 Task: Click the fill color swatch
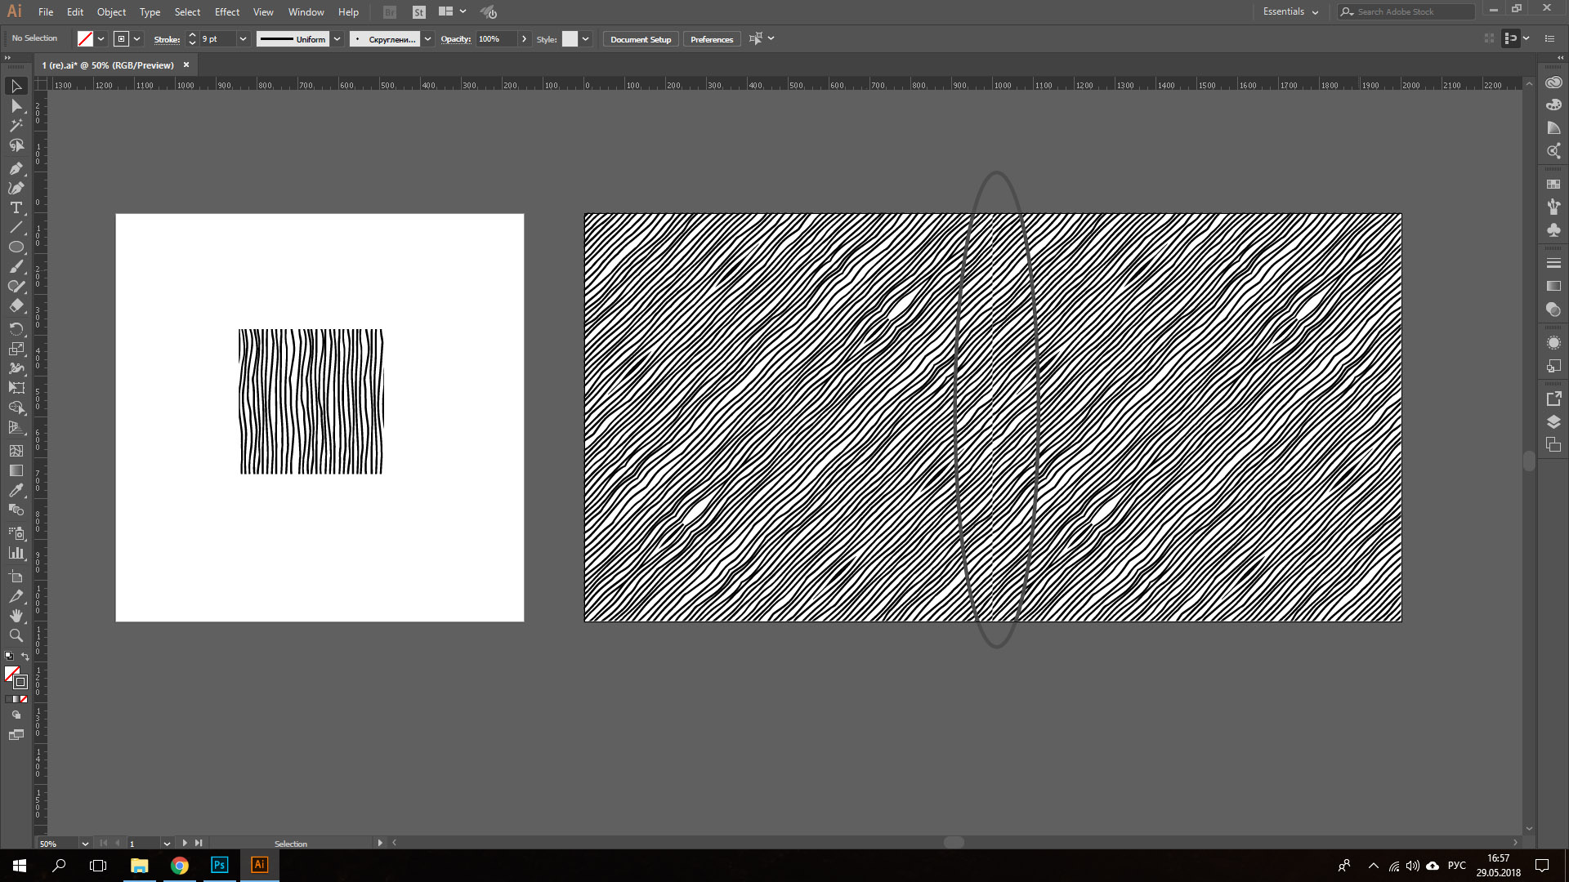[x=85, y=39]
